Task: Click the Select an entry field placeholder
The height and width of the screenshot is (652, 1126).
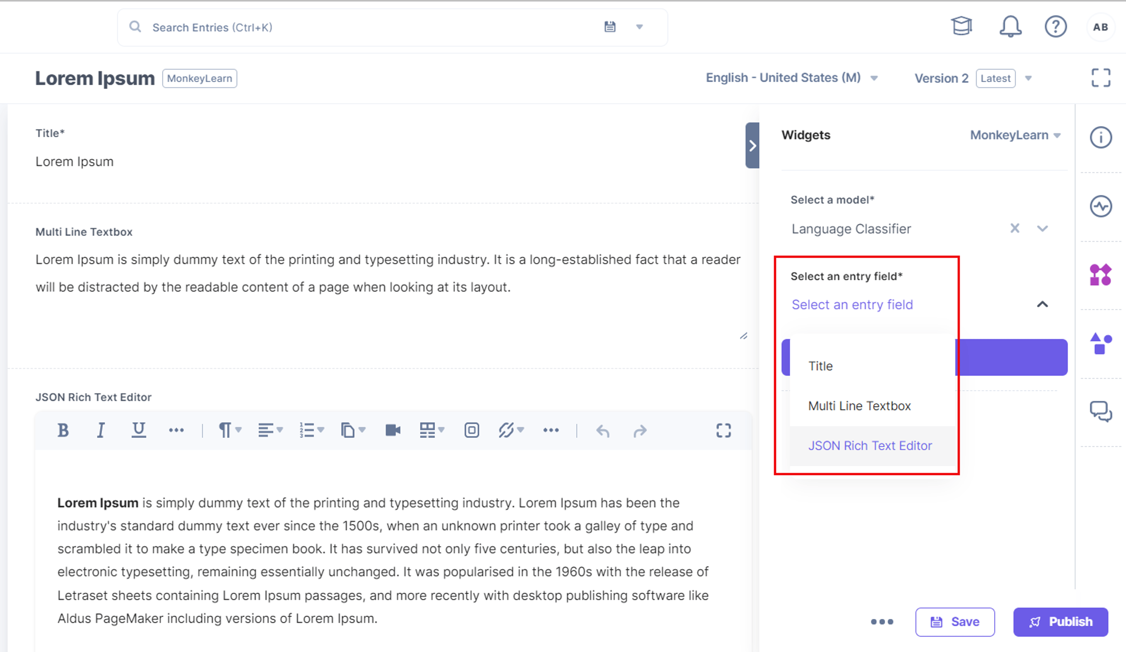Action: click(852, 305)
